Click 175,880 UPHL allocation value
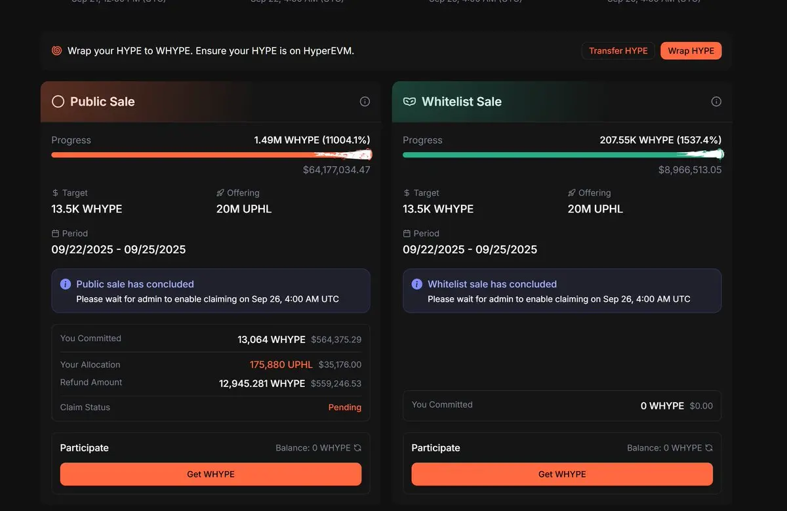Screen dimensions: 787x511 point(281,365)
